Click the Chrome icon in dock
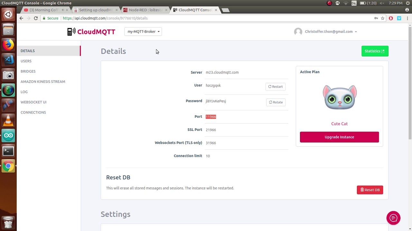Image resolution: width=412 pixels, height=231 pixels. coord(8,166)
